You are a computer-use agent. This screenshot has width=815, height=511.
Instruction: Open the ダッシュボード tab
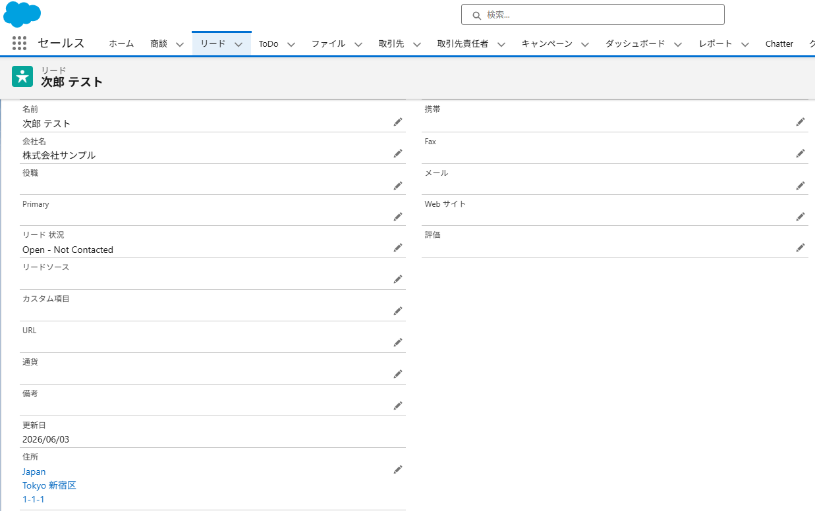635,44
